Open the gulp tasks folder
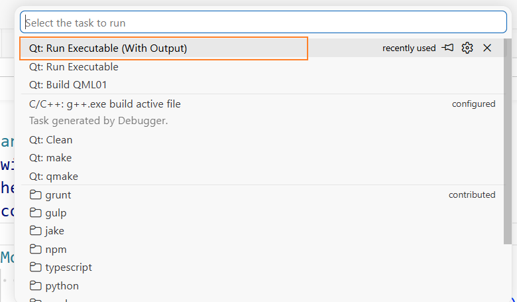This screenshot has height=302, width=517. coord(262,213)
